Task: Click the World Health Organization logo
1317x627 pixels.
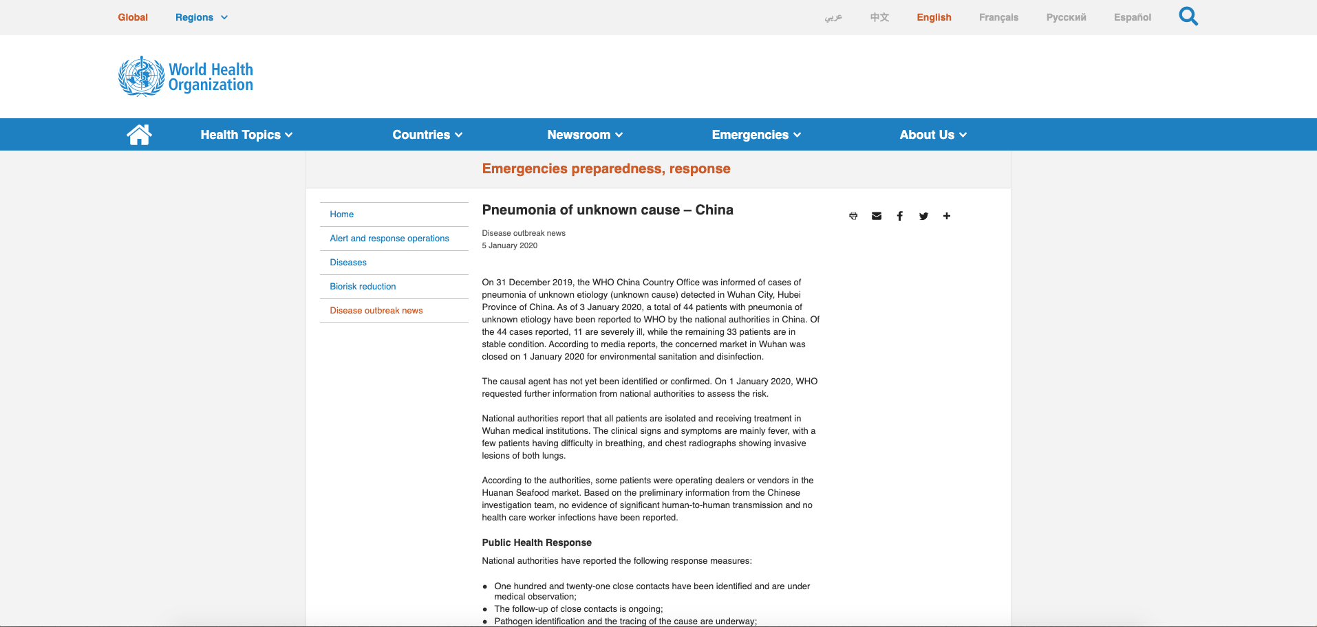Action: (x=186, y=76)
